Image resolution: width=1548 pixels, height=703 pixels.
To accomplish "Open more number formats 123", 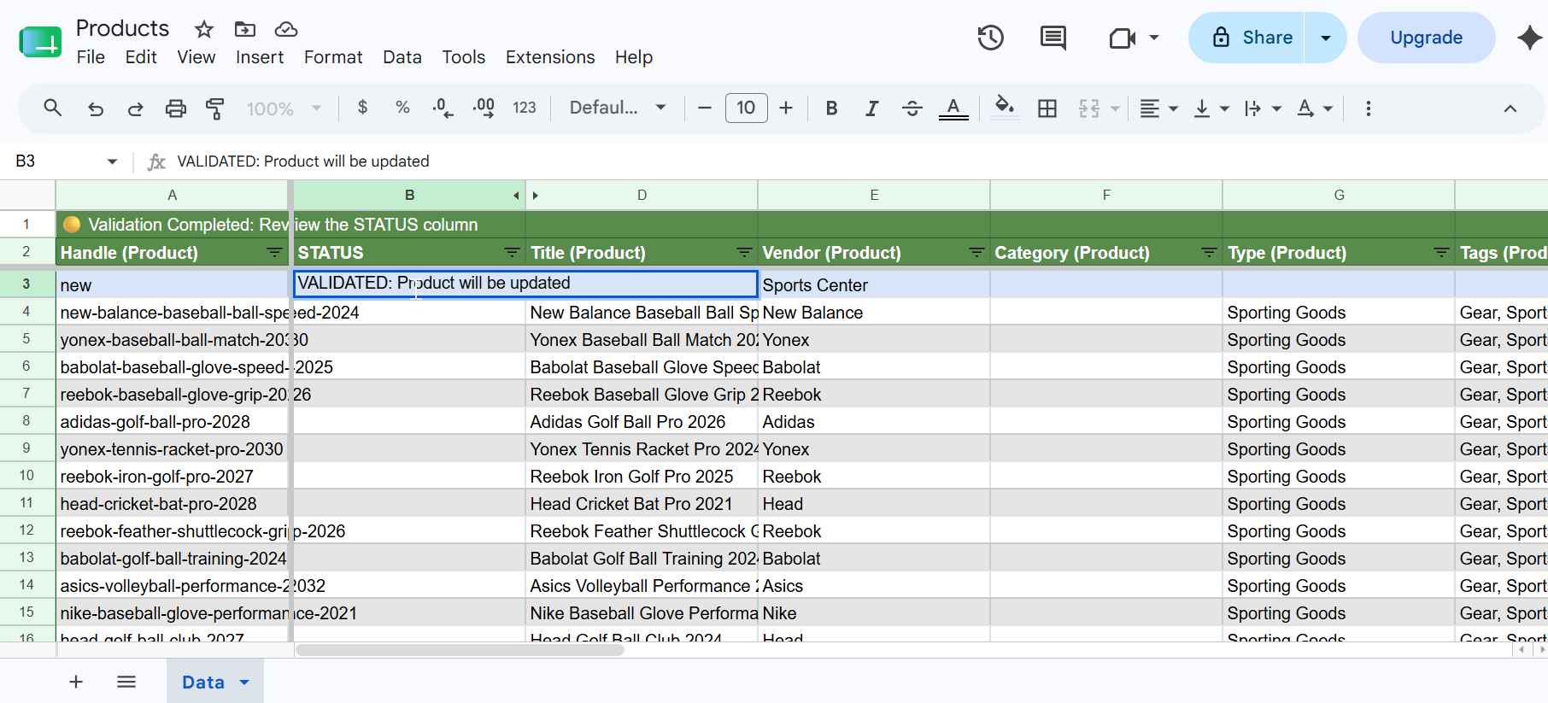I will (525, 108).
